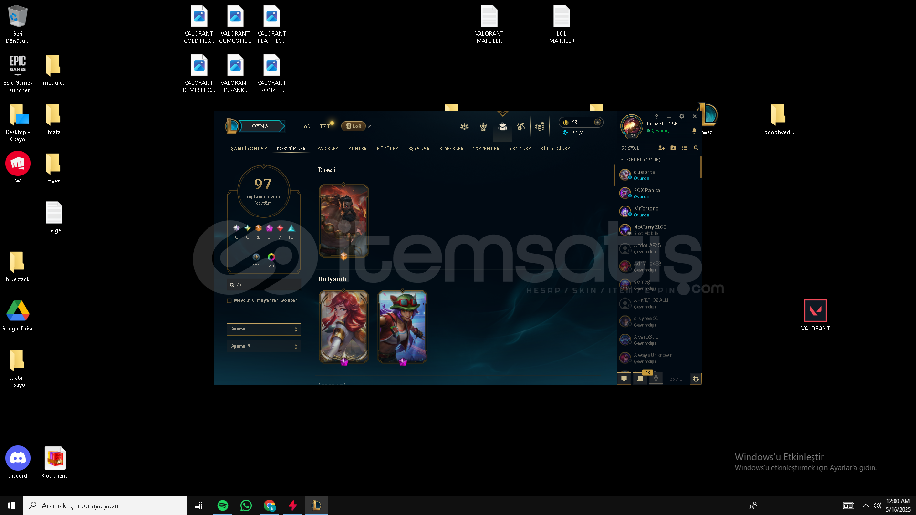Click the search friends magnifier icon
Image resolution: width=916 pixels, height=515 pixels.
coord(696,148)
